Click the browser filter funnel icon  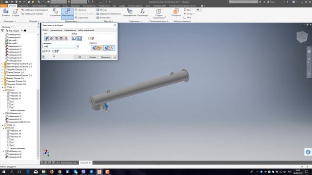(2, 31)
